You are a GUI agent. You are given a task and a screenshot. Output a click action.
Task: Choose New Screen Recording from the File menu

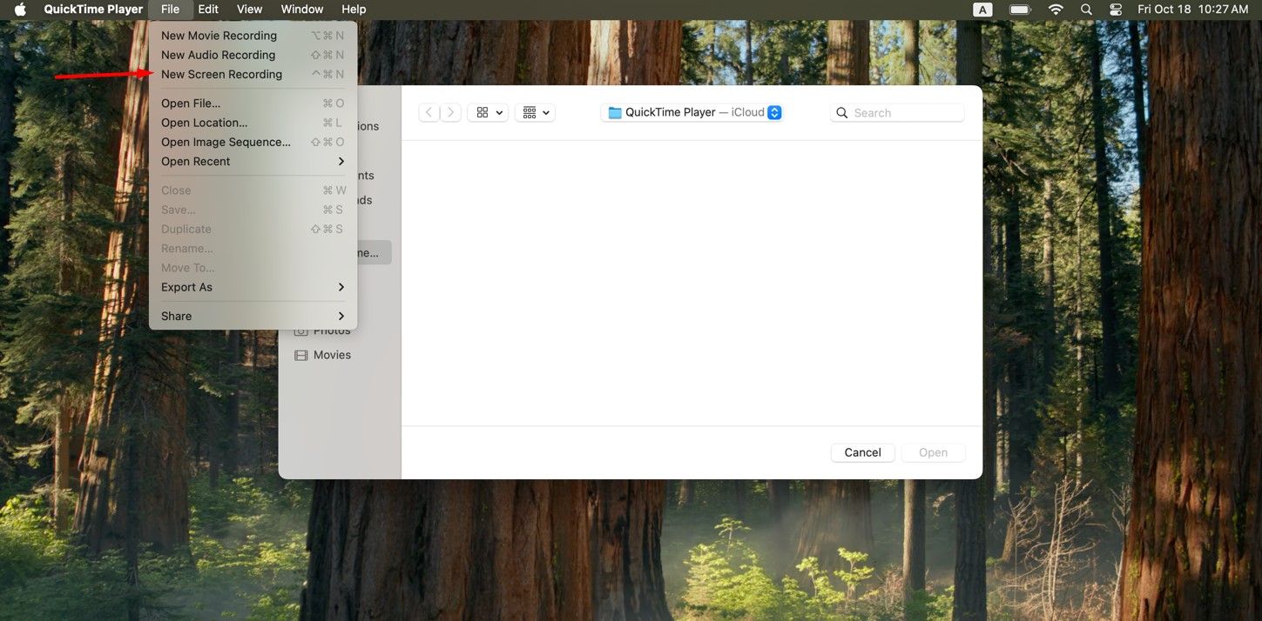220,73
